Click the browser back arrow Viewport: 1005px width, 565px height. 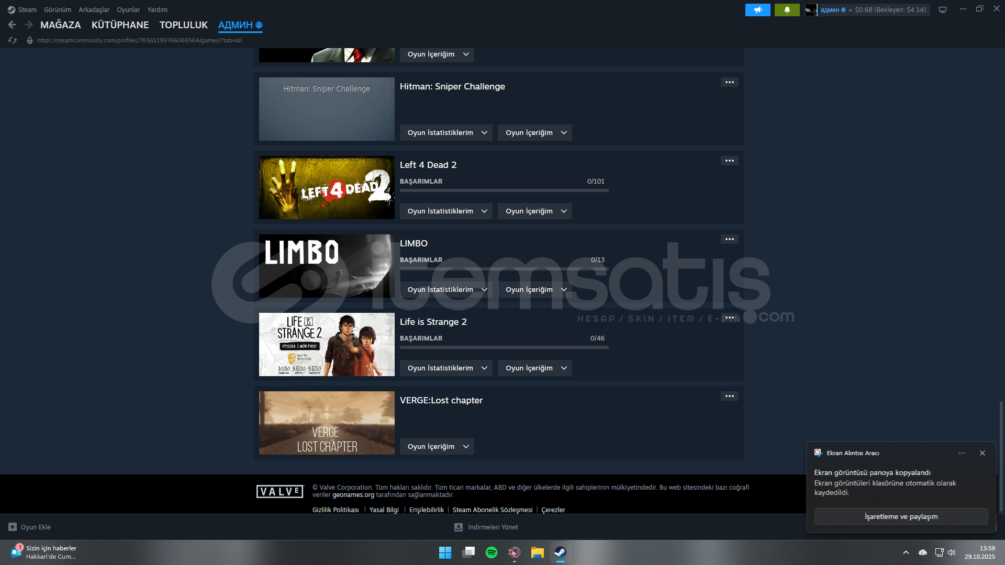point(12,25)
